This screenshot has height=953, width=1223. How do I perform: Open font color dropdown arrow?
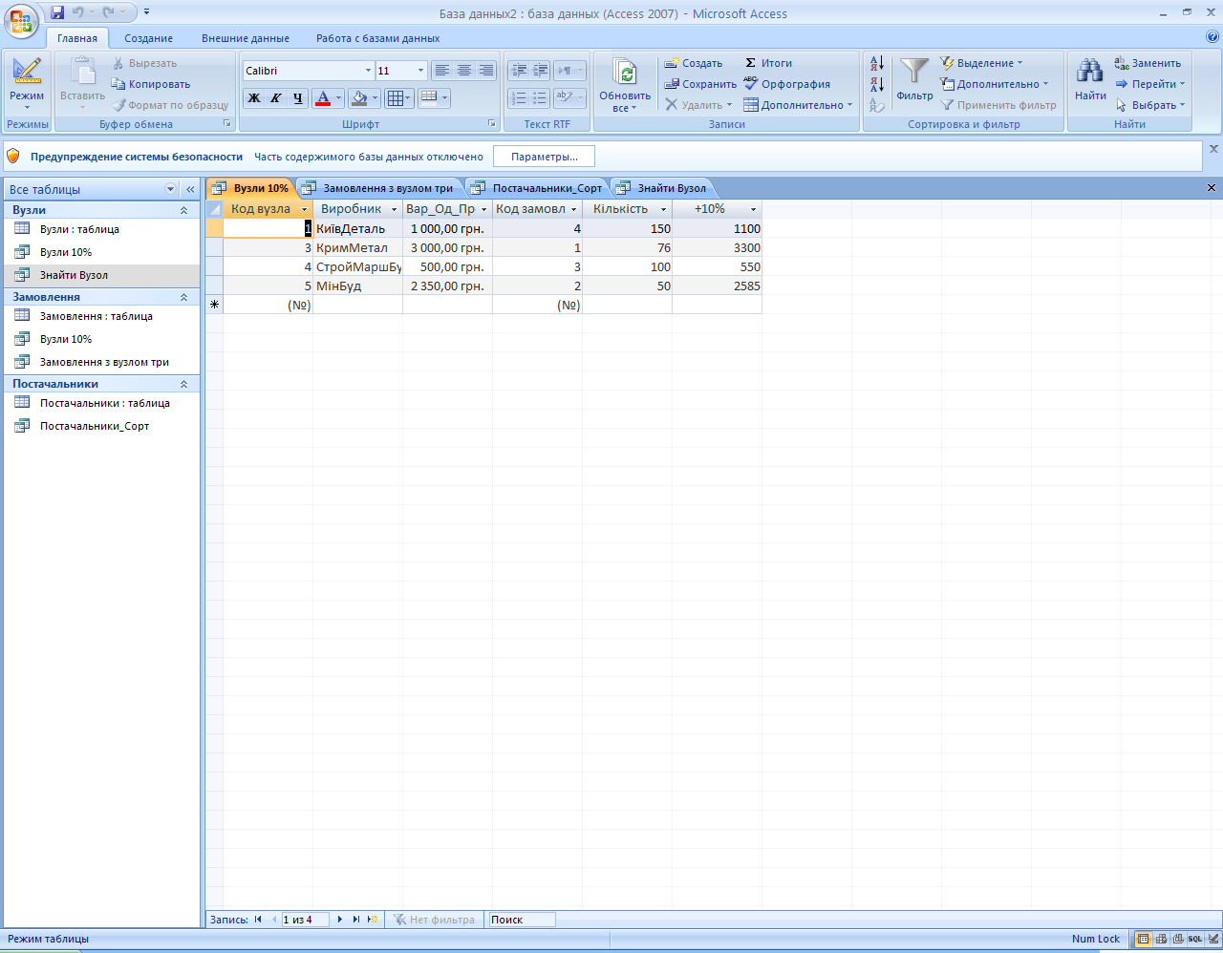[338, 97]
